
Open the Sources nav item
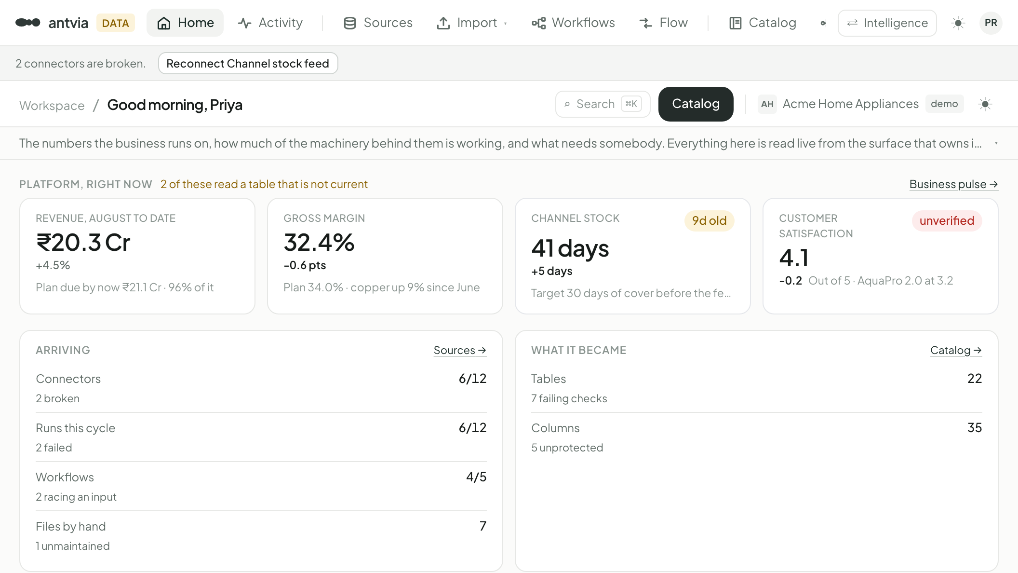click(x=378, y=23)
